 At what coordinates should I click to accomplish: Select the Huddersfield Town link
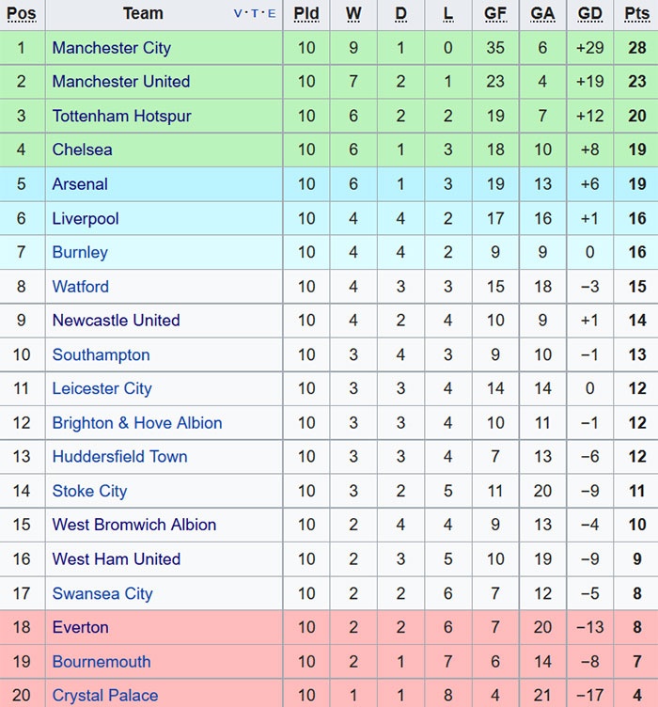(119, 457)
